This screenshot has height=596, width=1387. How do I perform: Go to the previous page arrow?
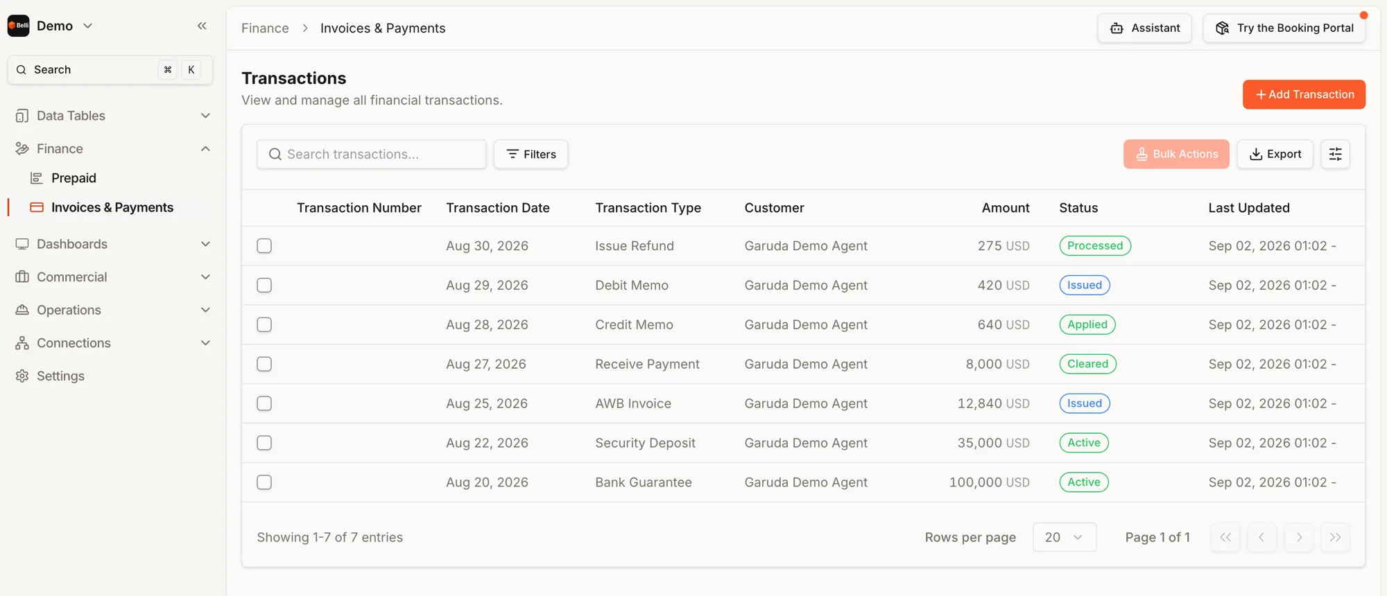[1262, 537]
